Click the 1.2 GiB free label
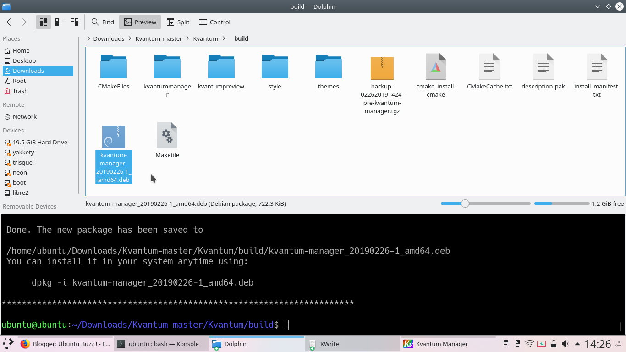The height and width of the screenshot is (352, 626). pyautogui.click(x=608, y=203)
